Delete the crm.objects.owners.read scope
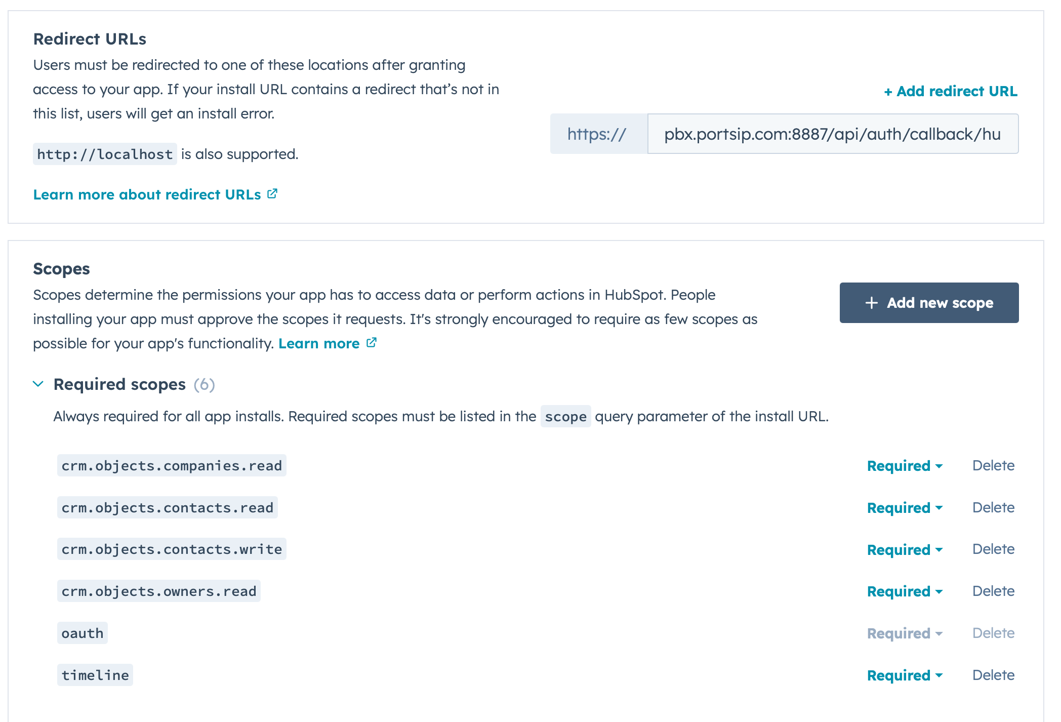The width and height of the screenshot is (1061, 722). coord(993,591)
